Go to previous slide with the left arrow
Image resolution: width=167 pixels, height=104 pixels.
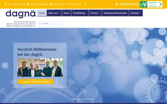click(x=5, y=65)
